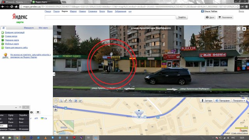Open the fourth tool in the map toolbar
This screenshot has width=249, height=140.
(71, 101)
